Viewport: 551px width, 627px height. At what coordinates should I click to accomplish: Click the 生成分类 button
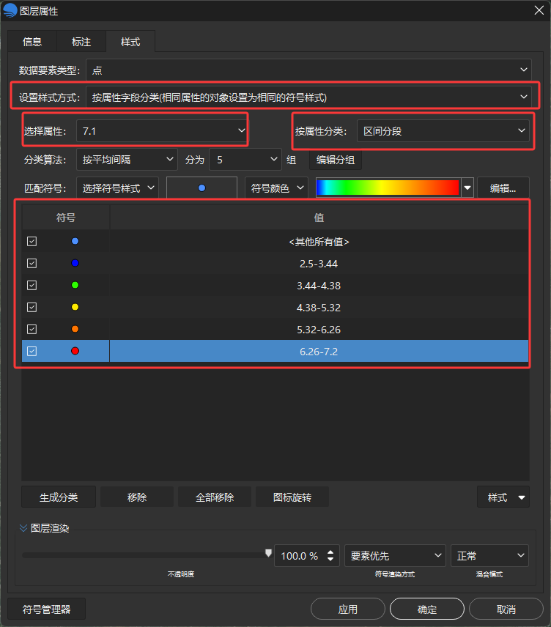59,497
